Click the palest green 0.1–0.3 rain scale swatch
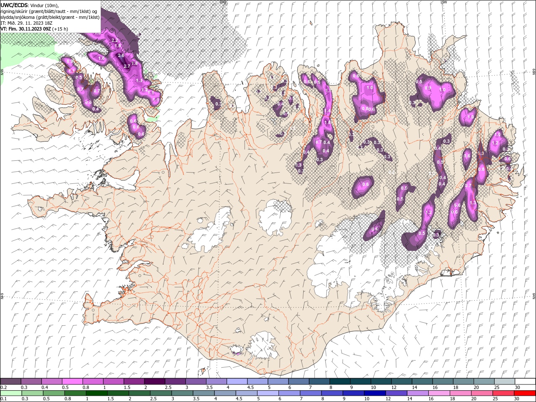 click(x=11, y=393)
